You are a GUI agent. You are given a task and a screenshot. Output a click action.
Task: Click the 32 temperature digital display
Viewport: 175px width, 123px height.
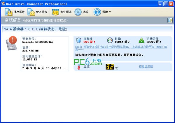coord(110,67)
